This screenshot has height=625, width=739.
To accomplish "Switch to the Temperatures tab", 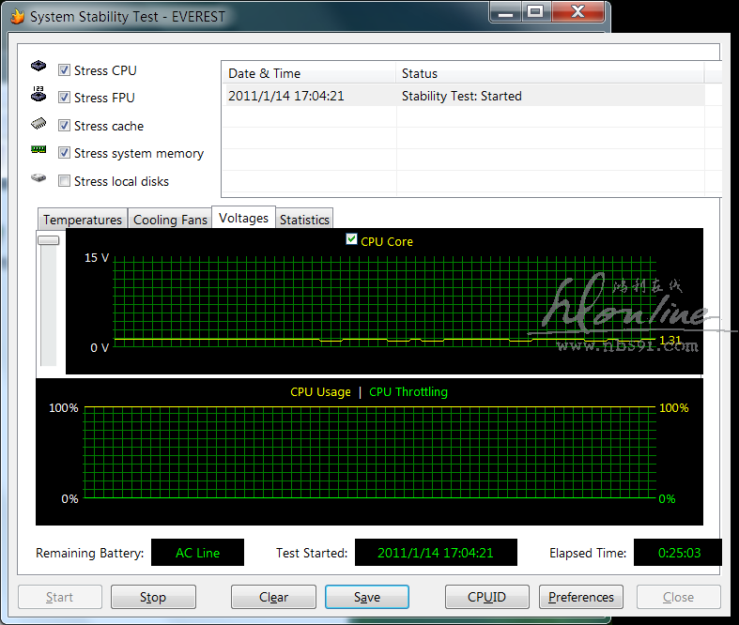I will click(83, 220).
